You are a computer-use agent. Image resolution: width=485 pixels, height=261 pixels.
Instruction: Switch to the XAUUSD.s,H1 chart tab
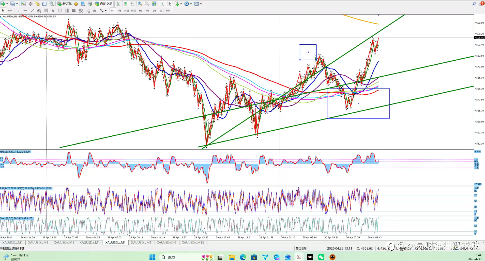pyautogui.click(x=166, y=242)
